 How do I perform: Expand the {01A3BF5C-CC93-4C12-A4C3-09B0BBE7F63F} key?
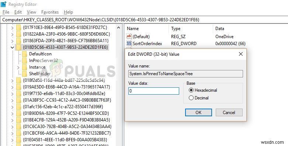click(12, 100)
